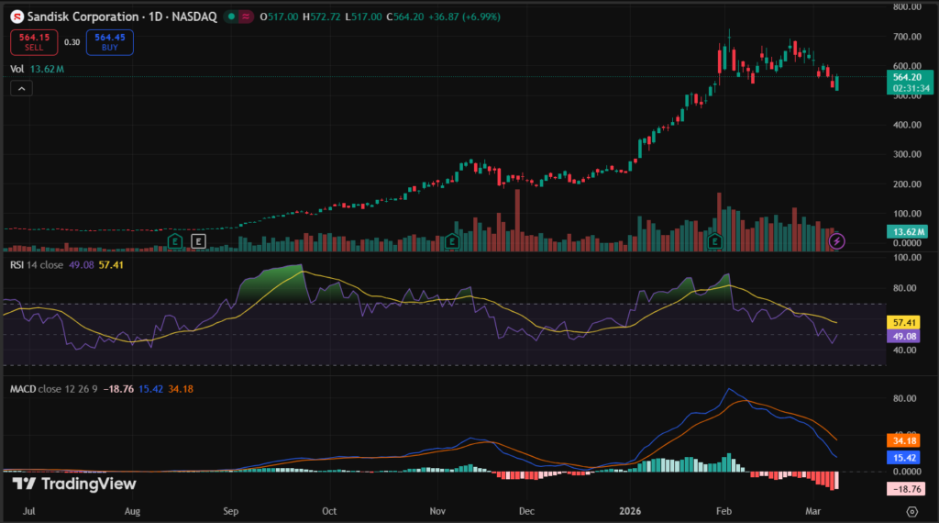The height and width of the screenshot is (523, 939).
Task: Click the white-outlined E marker in late August
Action: coord(199,241)
